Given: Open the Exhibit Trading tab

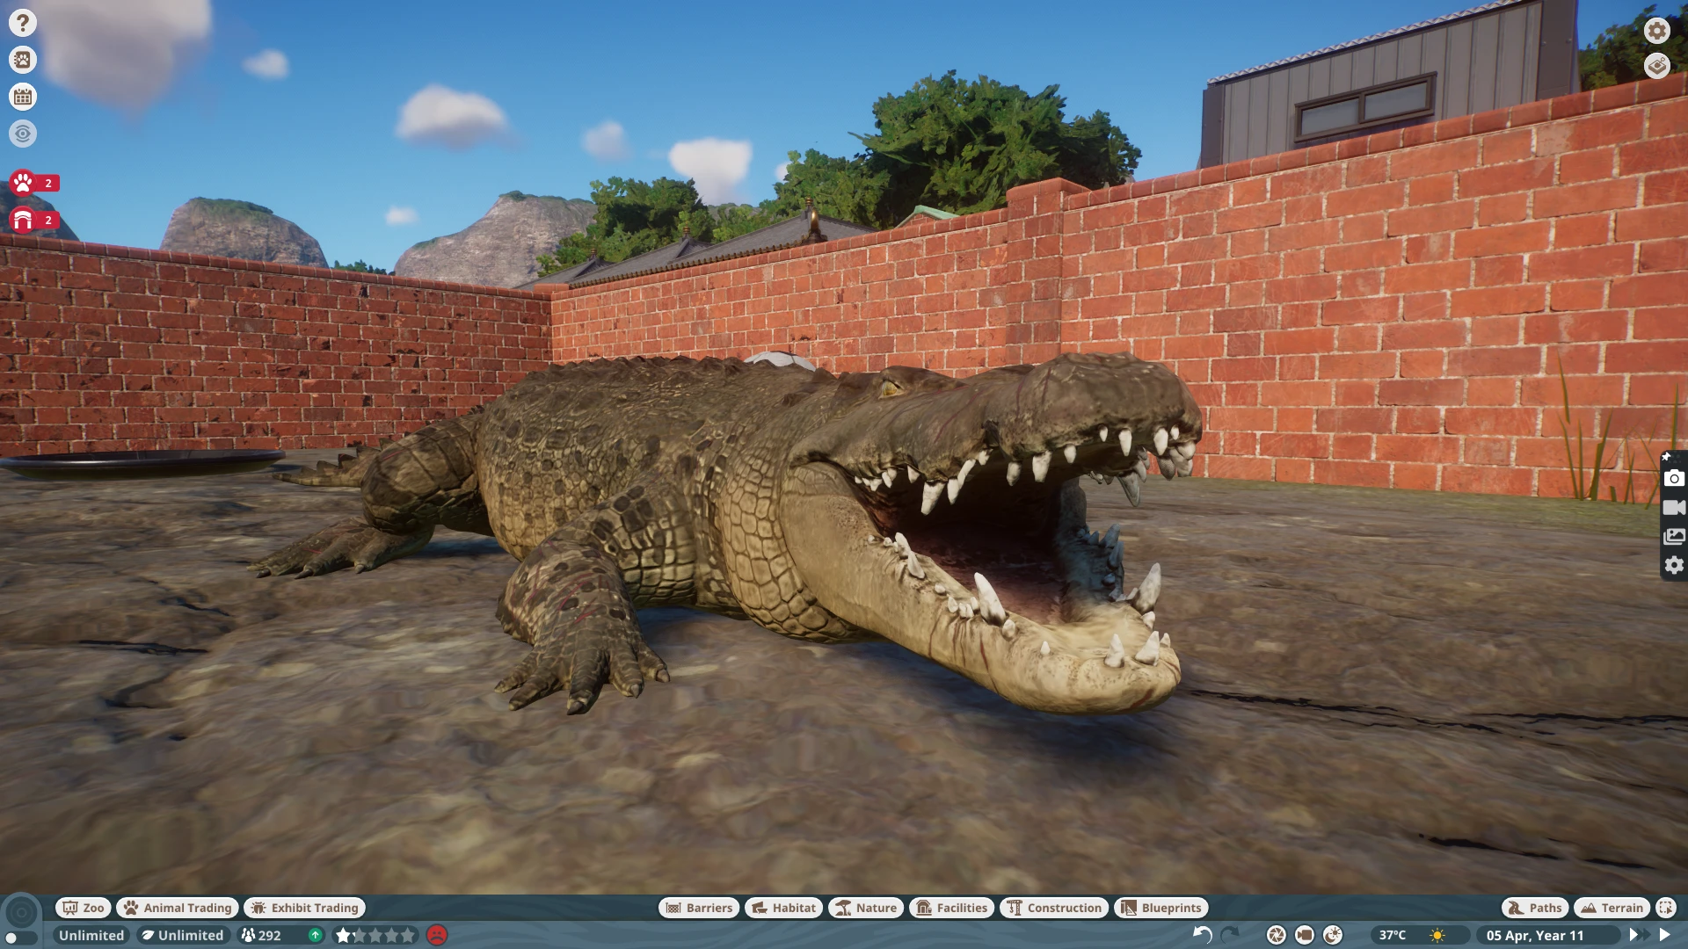Looking at the screenshot, I should pyautogui.click(x=305, y=908).
